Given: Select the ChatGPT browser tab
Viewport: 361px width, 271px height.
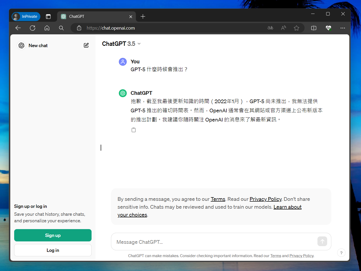Looking at the screenshot, I should click(x=92, y=16).
